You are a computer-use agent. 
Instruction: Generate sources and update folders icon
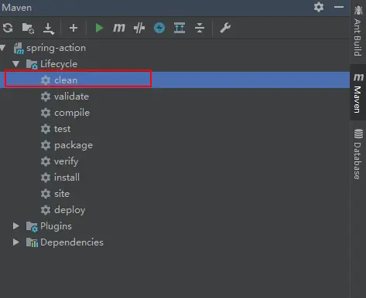click(28, 28)
